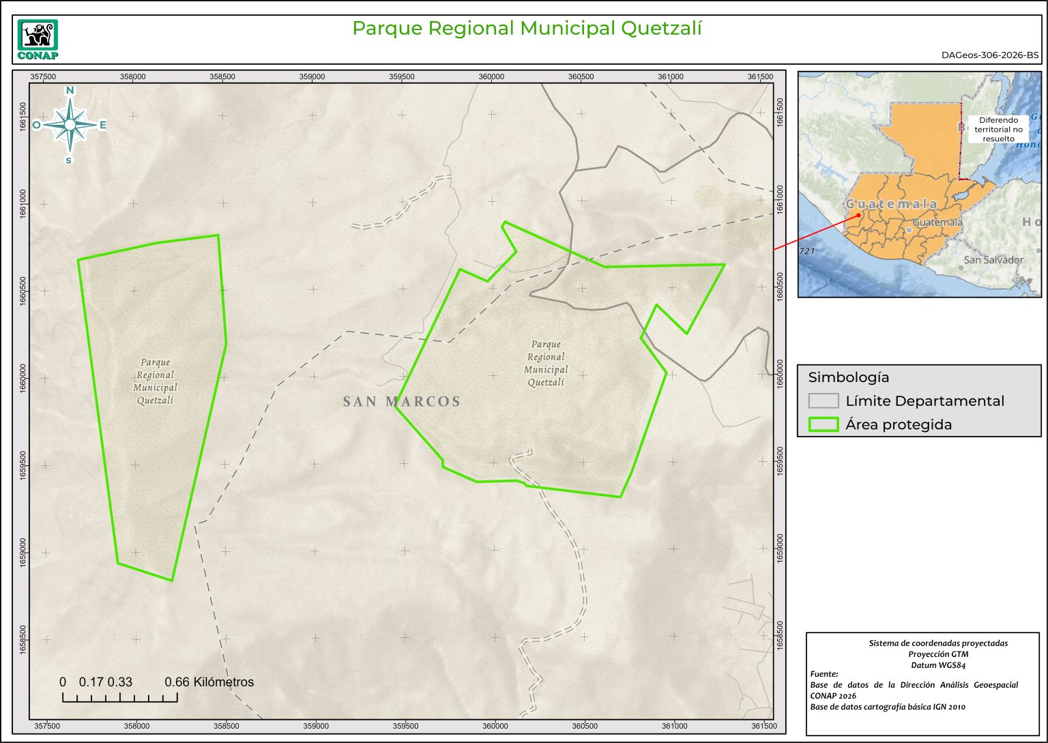Click the park label inside the eastern polygon
Viewport: 1048px width, 743px height.
coord(546,364)
